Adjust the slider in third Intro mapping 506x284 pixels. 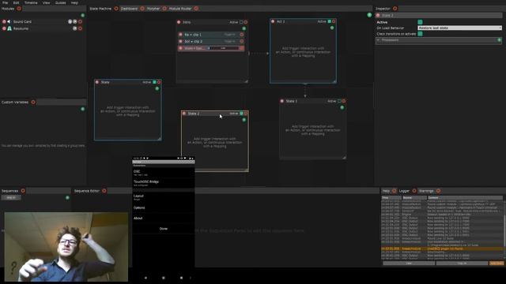[223, 48]
